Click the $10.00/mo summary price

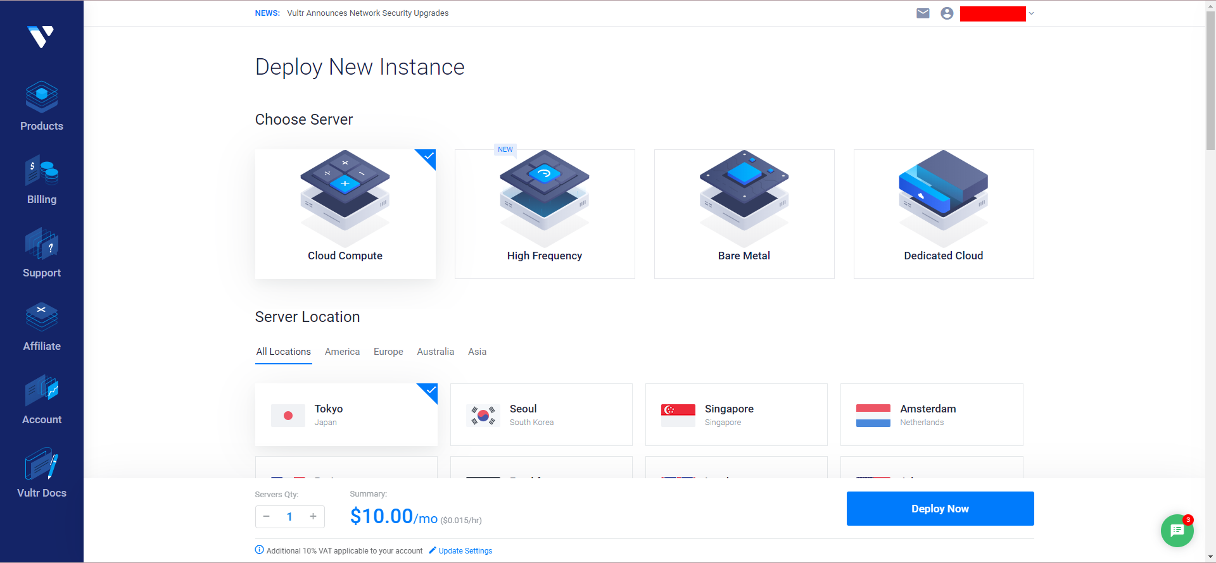point(394,517)
